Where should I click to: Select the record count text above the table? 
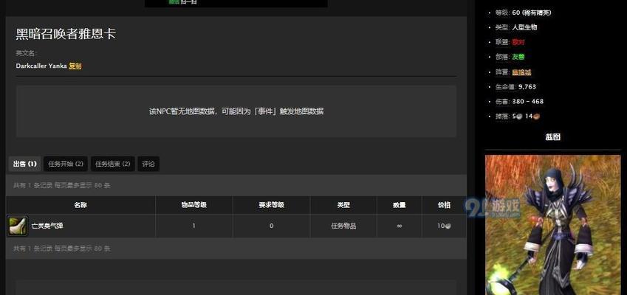tap(62, 185)
